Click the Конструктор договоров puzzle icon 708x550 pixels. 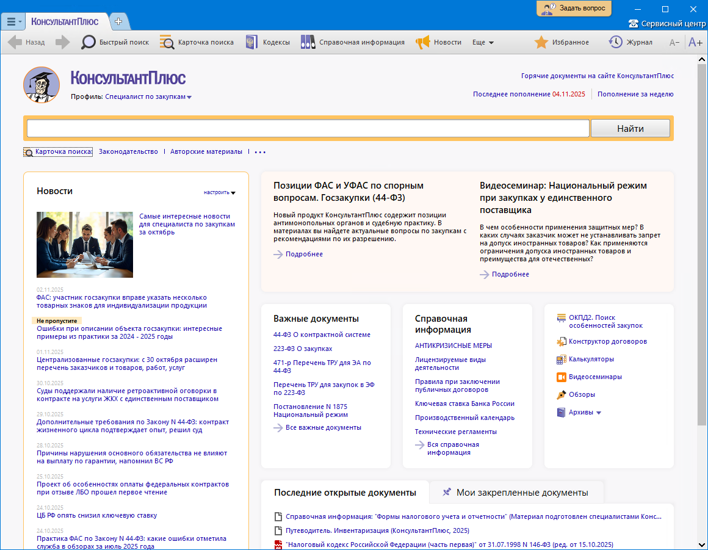562,342
